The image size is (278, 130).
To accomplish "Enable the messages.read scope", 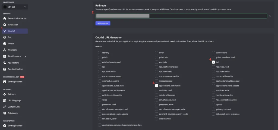I will pos(157,81).
